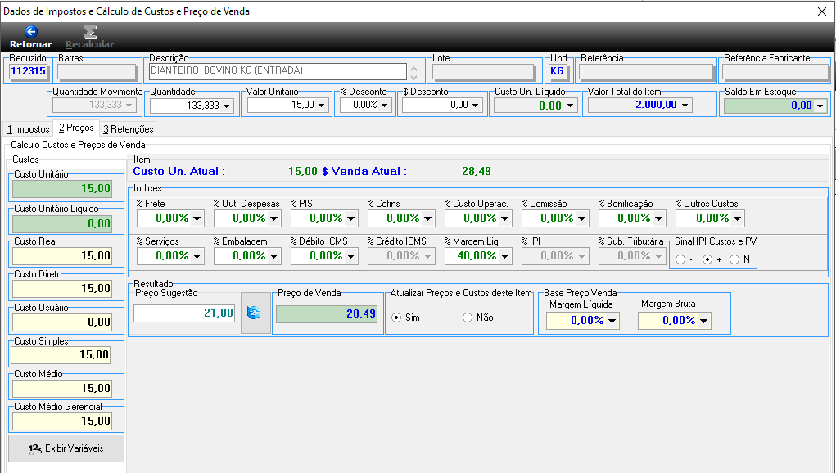Click the Lote field
836x473 pixels.
click(484, 71)
